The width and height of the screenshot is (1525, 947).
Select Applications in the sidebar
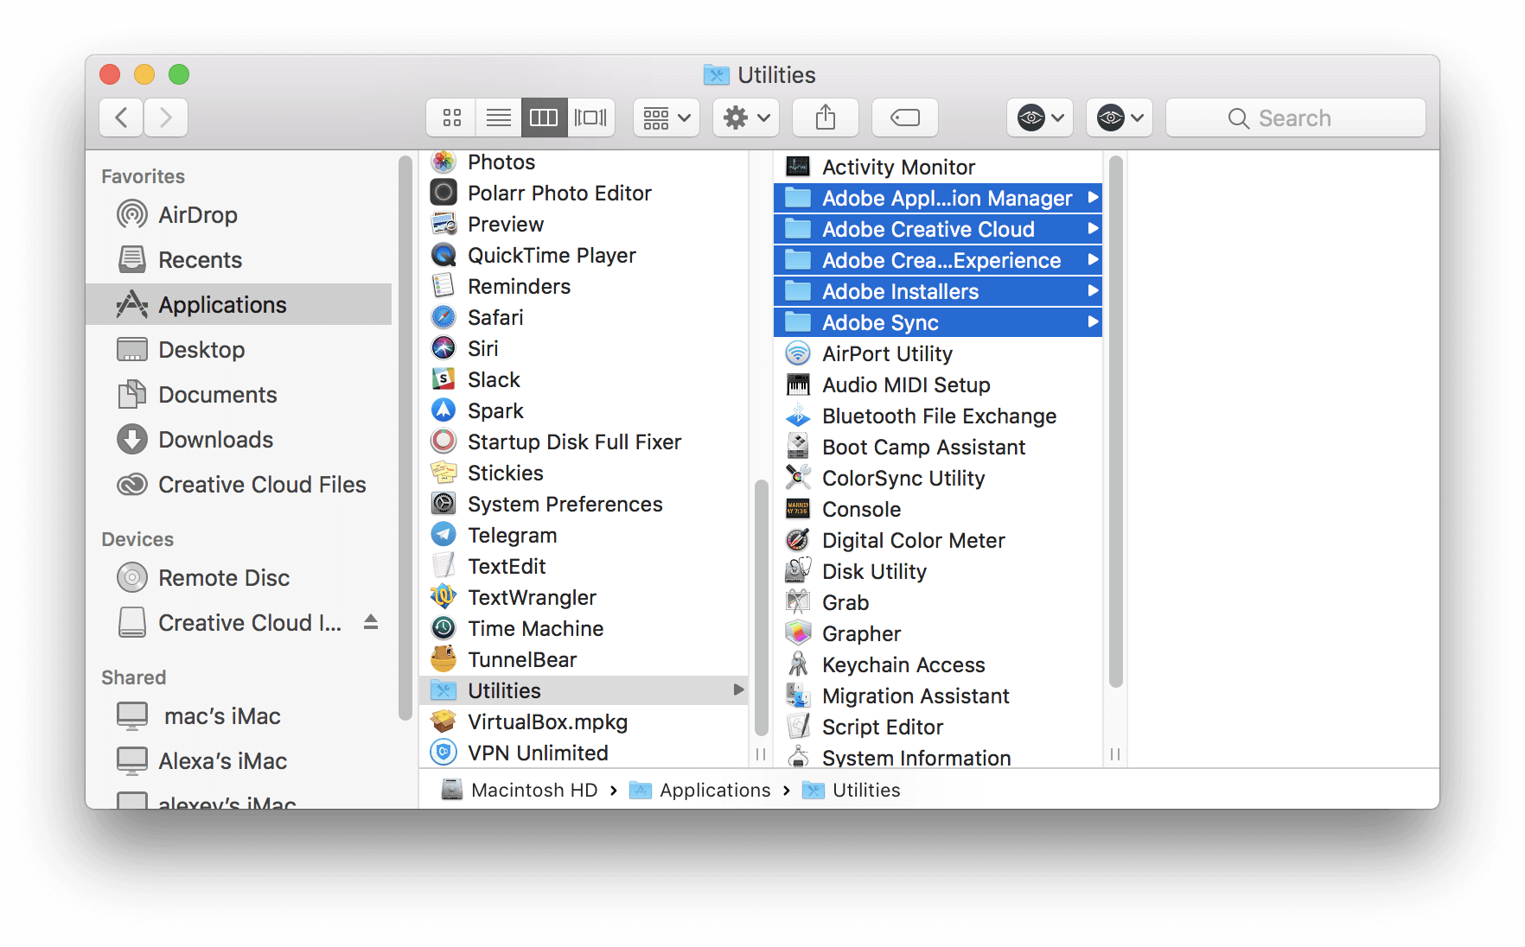pos(239,305)
